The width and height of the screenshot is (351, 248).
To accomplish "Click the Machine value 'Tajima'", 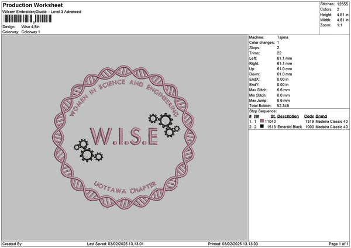I will (x=282, y=37).
